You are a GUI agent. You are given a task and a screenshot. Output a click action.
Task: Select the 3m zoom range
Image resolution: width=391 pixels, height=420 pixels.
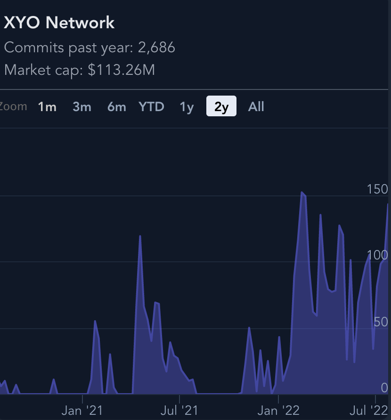(82, 106)
